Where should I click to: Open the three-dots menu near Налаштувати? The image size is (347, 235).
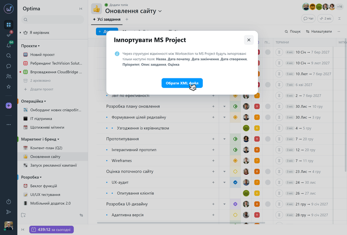339,32
